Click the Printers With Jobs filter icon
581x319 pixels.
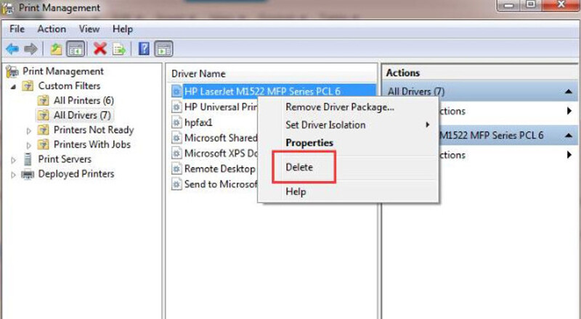click(44, 144)
